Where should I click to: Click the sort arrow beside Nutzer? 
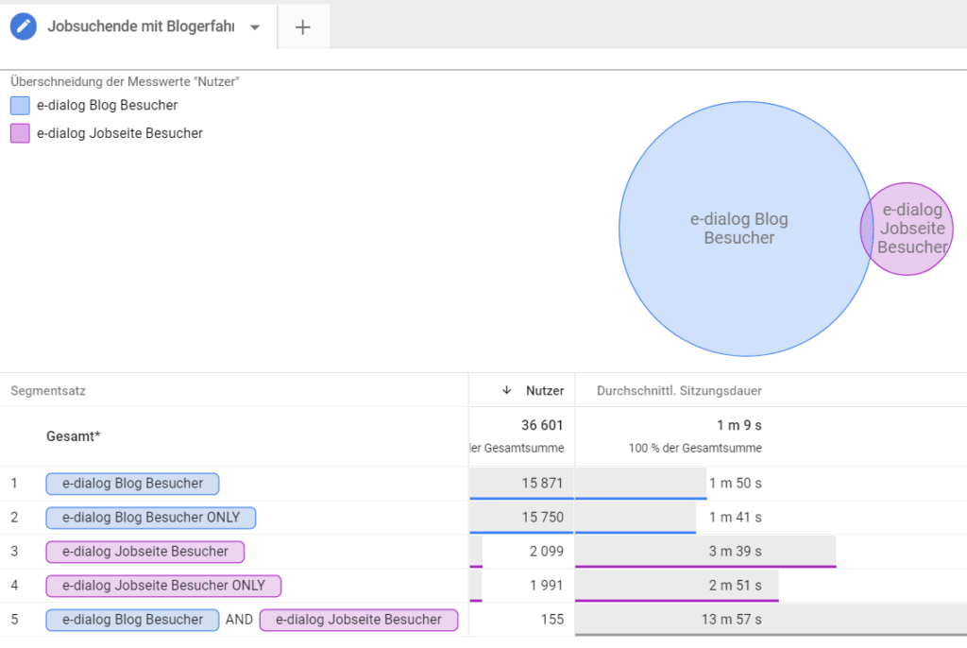[507, 390]
